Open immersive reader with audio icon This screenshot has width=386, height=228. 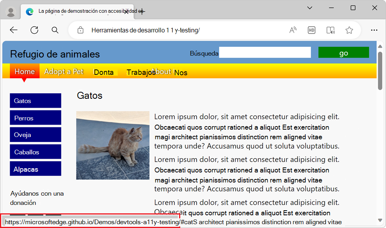[330, 30]
